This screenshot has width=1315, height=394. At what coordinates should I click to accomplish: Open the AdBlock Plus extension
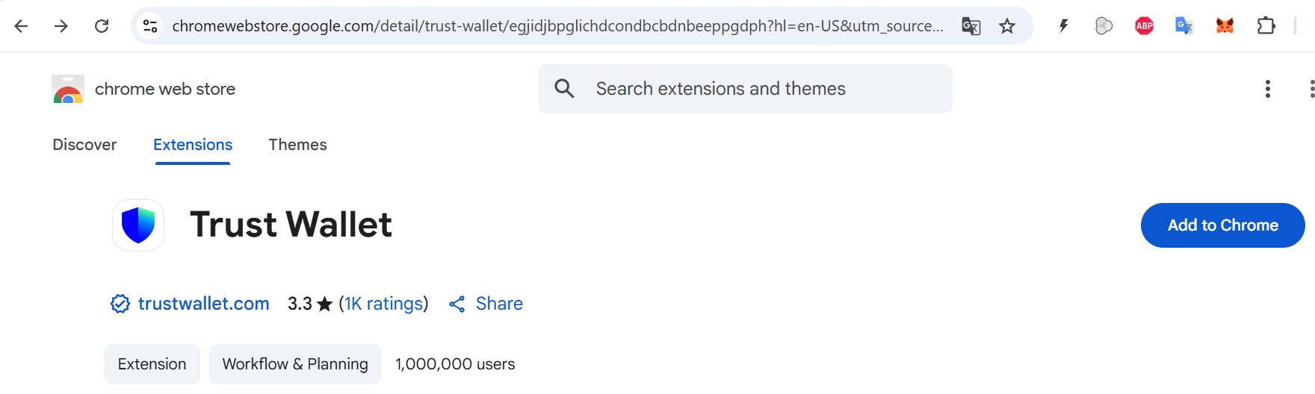point(1144,26)
